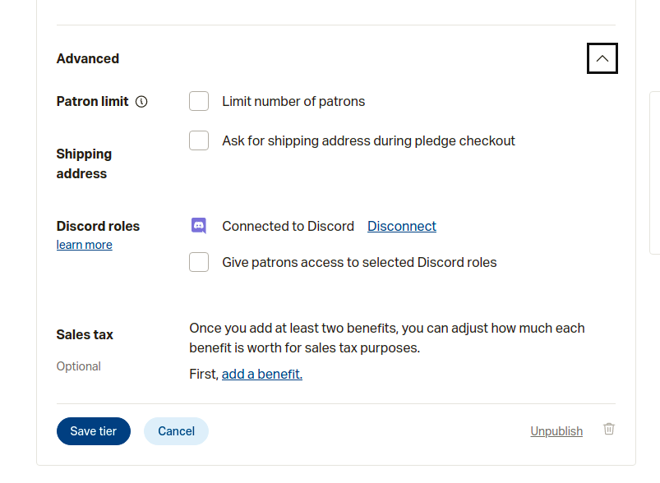This screenshot has height=483, width=660.
Task: Click the Sales tax label
Action: pos(85,334)
